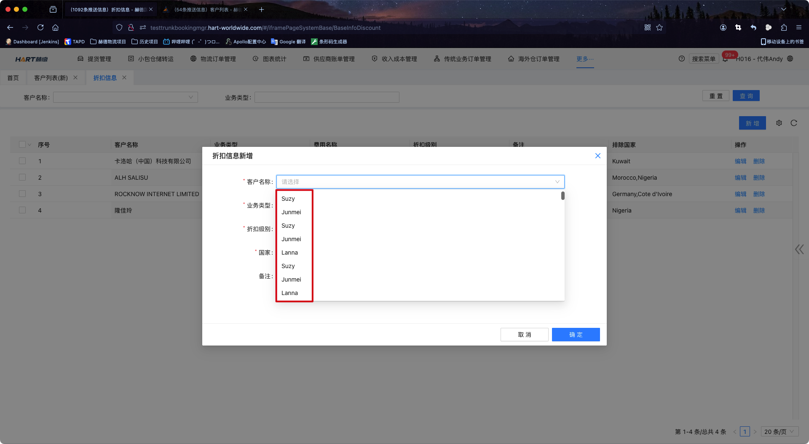This screenshot has width=809, height=444.
Task: Close the 折扣信息新增 dialog with X
Action: point(597,156)
